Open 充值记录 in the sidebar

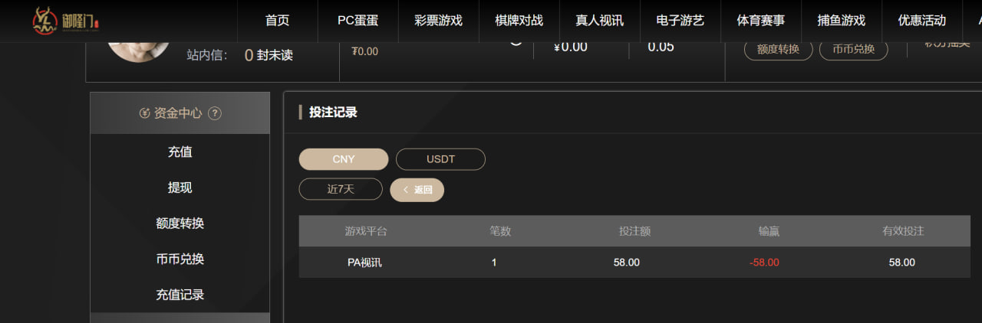(180, 295)
